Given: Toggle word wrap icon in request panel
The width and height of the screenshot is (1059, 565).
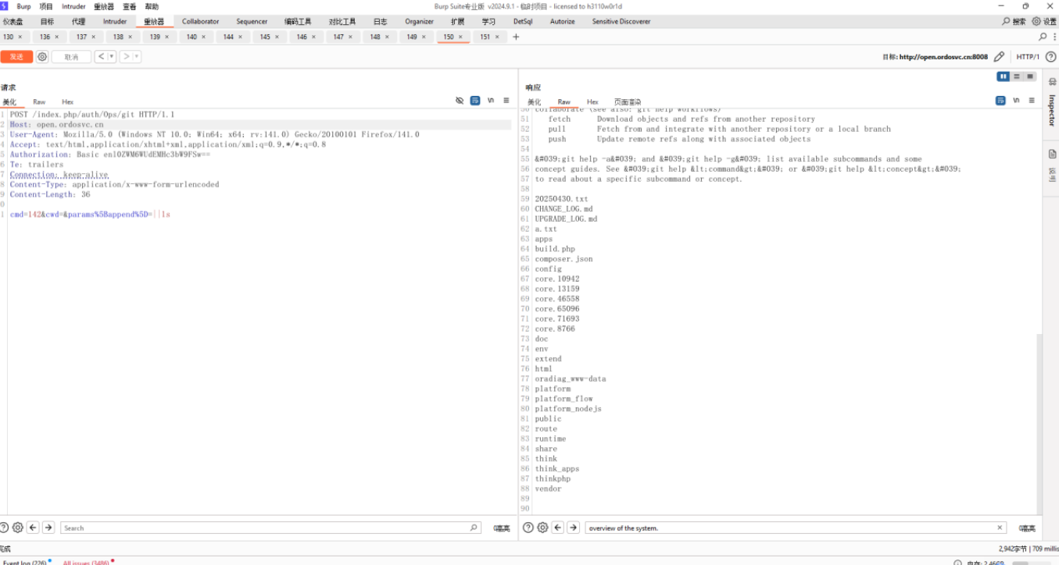Looking at the screenshot, I should pyautogui.click(x=475, y=101).
